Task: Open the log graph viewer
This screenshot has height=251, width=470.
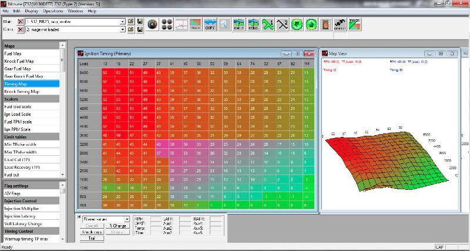Action: pyautogui.click(x=182, y=24)
